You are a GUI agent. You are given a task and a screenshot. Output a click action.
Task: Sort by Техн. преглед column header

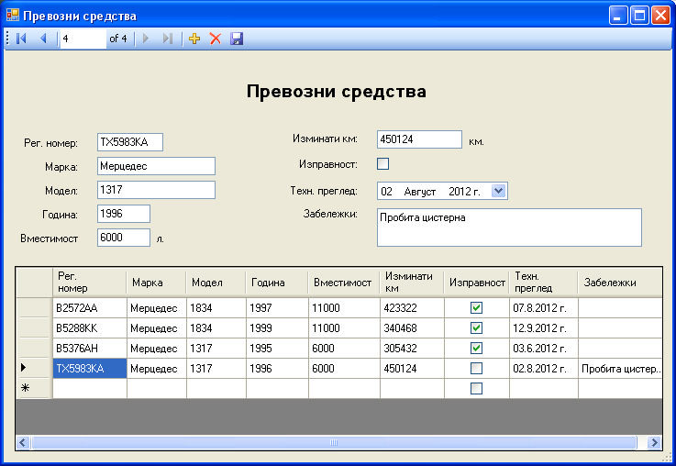point(543,283)
